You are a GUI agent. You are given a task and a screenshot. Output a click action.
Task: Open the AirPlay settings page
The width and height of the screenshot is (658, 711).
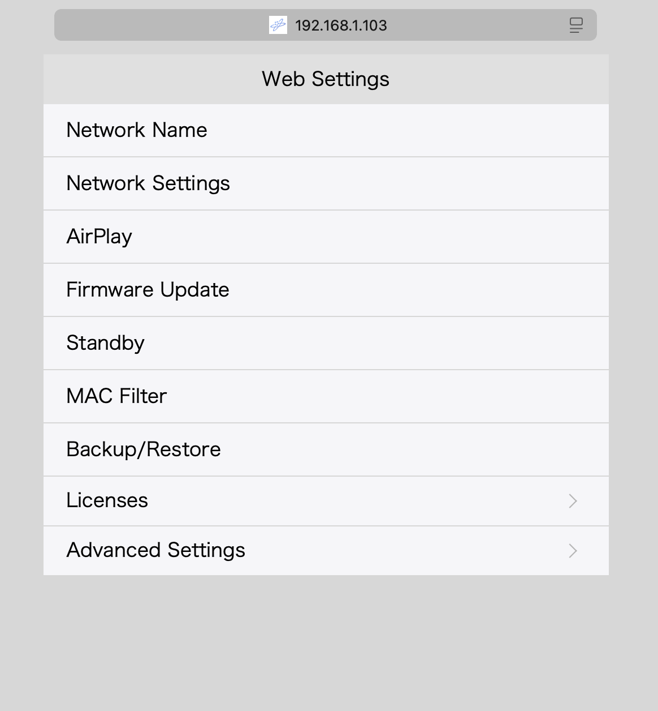pos(99,237)
